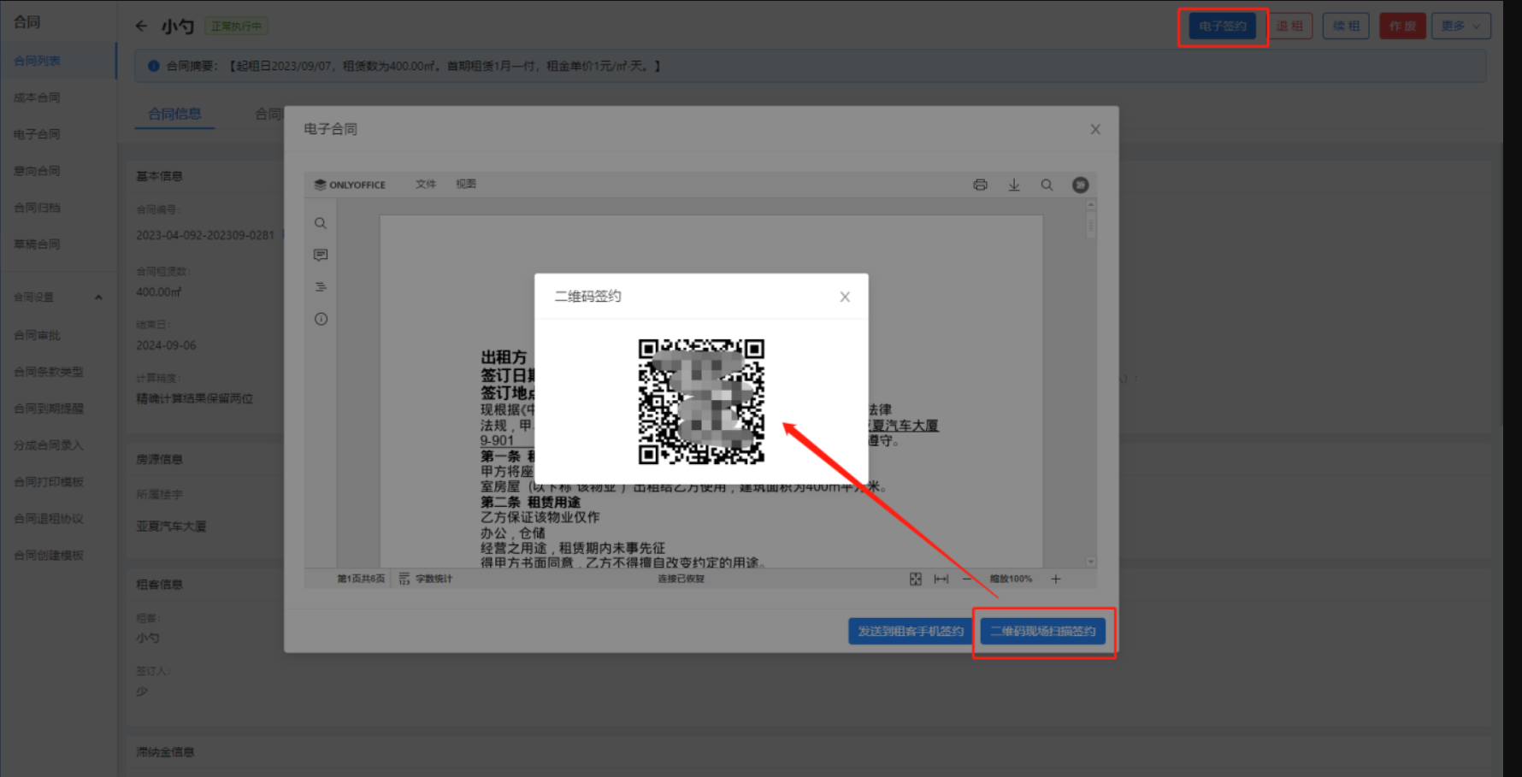The image size is (1522, 777).
Task: Click the document info icon in left sidebar
Action: point(321,319)
